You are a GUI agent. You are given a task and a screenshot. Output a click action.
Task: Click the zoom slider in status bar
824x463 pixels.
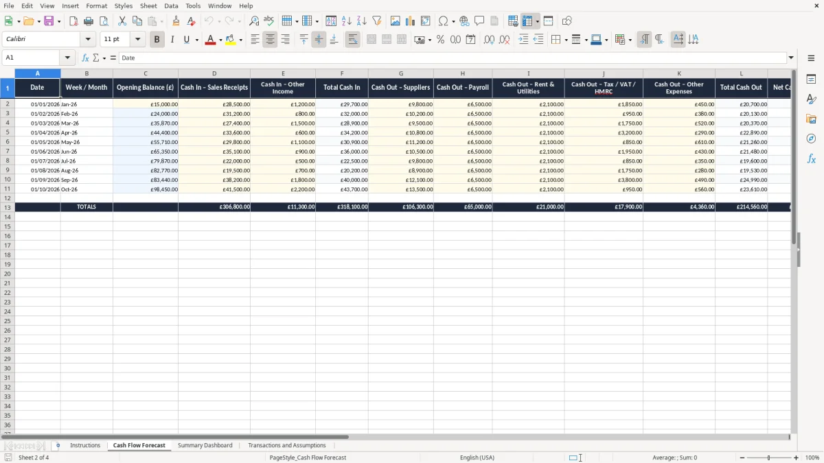[769, 458]
